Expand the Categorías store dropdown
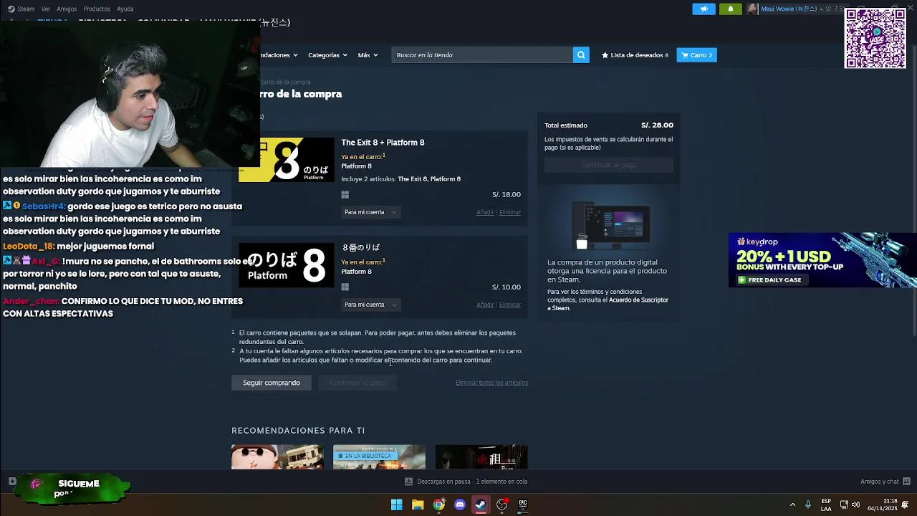This screenshot has width=917, height=516. pyautogui.click(x=327, y=55)
